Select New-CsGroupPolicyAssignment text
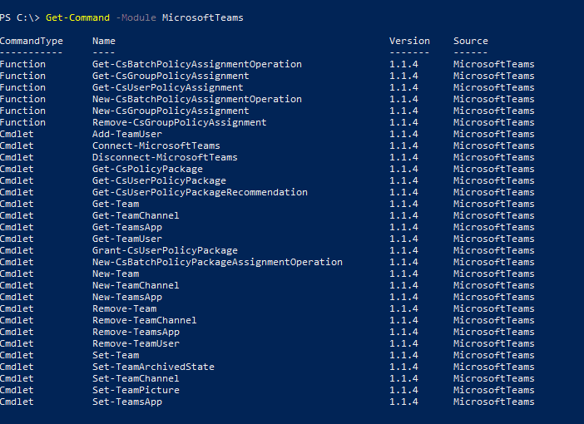 tap(171, 111)
